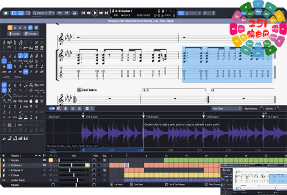Solo the E.Guitar II track headphones
The height and width of the screenshot is (195, 287).
(55, 170)
